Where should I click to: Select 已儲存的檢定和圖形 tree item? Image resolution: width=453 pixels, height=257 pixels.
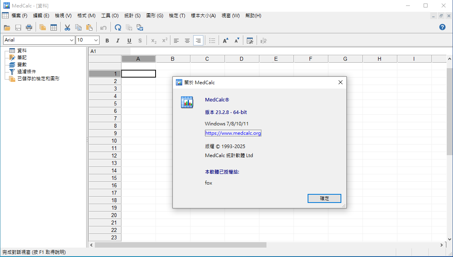[38, 78]
